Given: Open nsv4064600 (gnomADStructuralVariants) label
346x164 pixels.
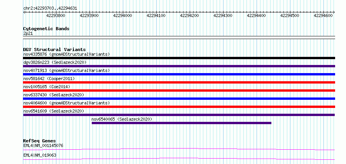Looking at the screenshot, I should click(66, 103).
